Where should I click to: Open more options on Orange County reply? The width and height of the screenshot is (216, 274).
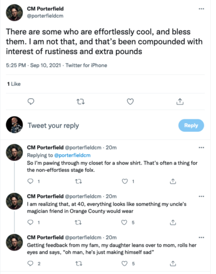201,196
